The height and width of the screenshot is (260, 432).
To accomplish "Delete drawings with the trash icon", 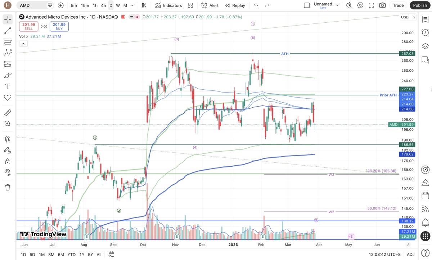I will (8, 187).
